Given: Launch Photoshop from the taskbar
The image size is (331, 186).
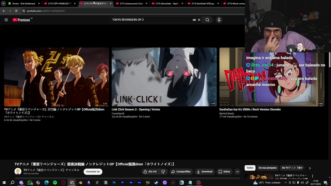Looking at the screenshot, I should tap(114, 183).
